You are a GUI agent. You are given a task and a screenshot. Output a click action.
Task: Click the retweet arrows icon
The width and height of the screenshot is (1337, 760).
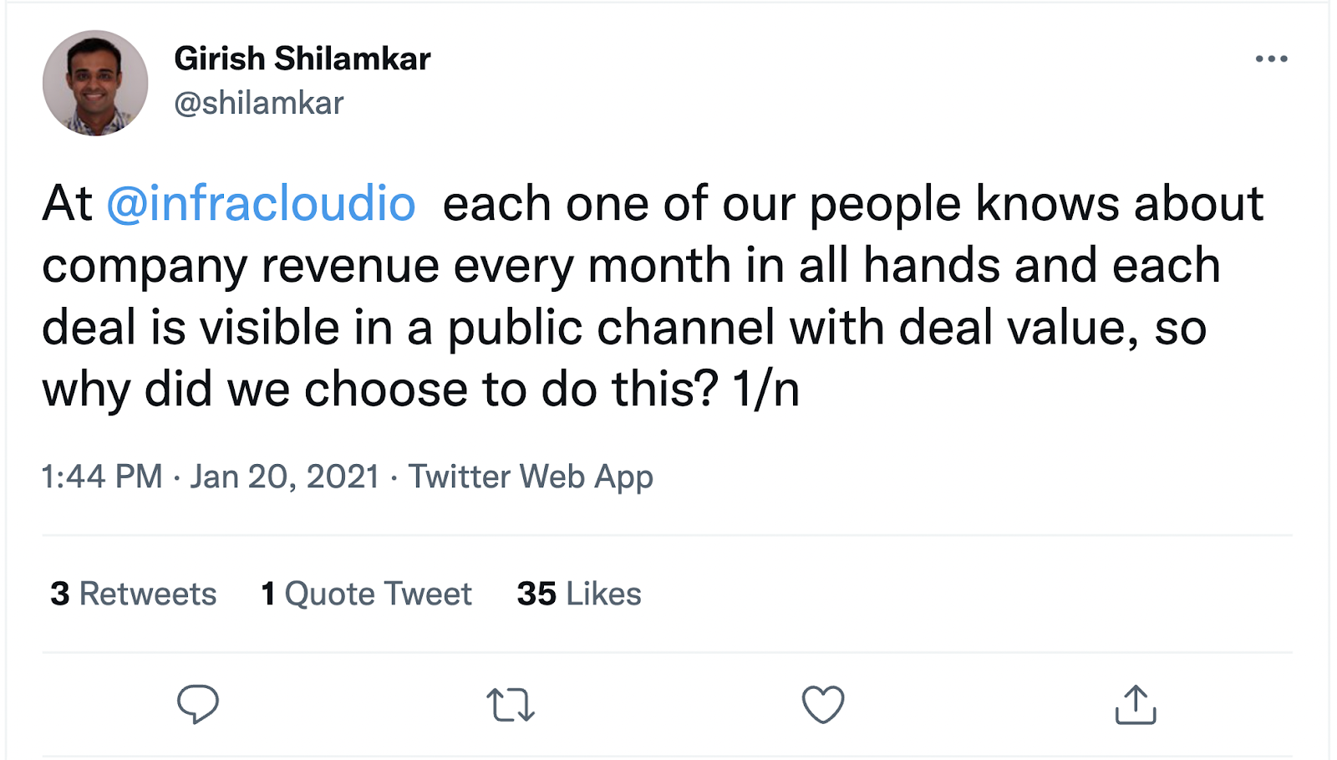coord(511,704)
